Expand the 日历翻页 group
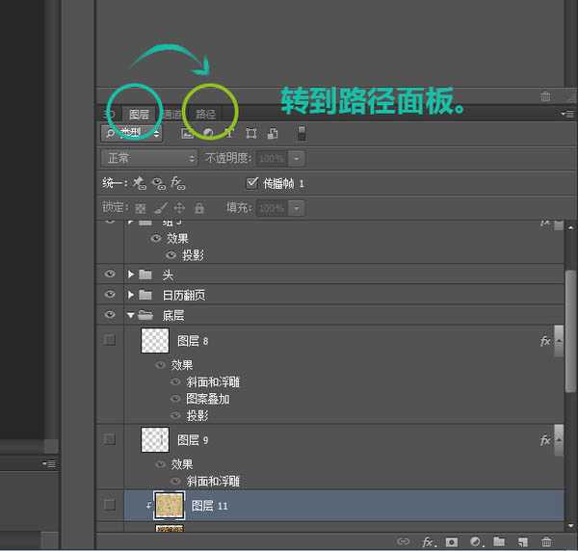578x551 pixels. 130,295
